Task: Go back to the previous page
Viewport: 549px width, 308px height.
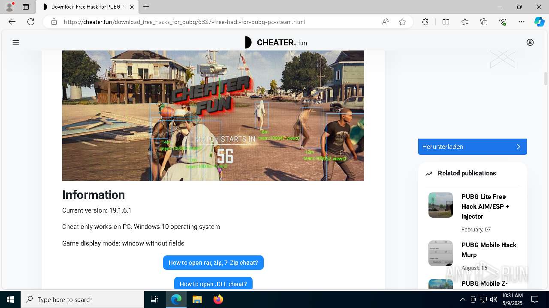Action: pyautogui.click(x=12, y=22)
